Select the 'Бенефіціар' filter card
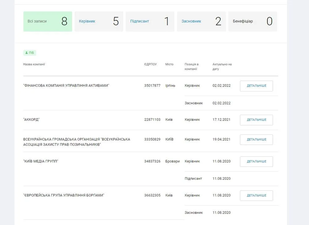 (x=252, y=22)
